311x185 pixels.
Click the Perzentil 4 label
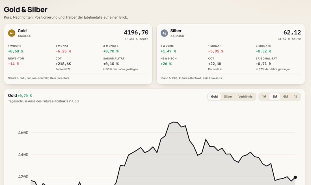[215, 69]
